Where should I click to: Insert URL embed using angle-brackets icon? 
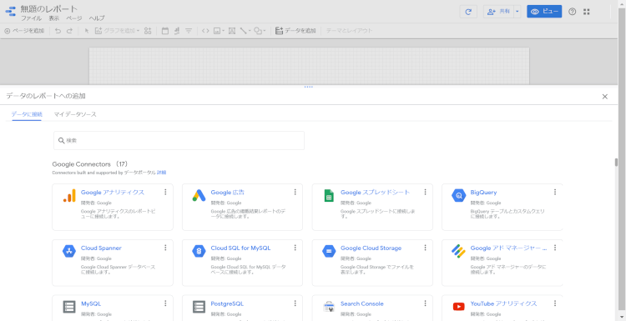[205, 31]
